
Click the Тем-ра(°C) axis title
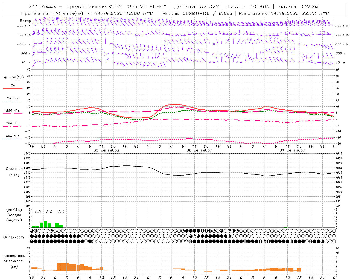coord(13,77)
